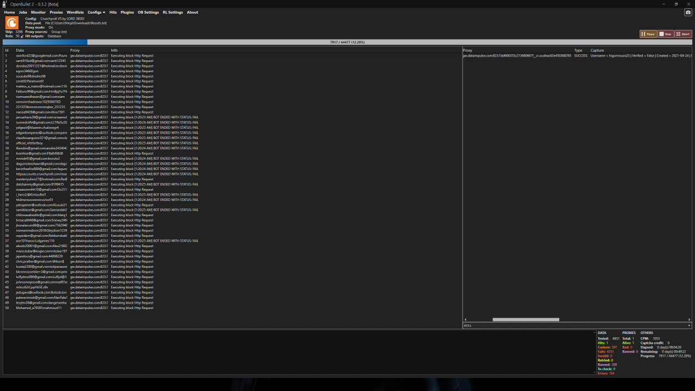Viewport: 695px width, 391px height.
Task: Click the Capture column header in hits table
Action: click(597, 50)
